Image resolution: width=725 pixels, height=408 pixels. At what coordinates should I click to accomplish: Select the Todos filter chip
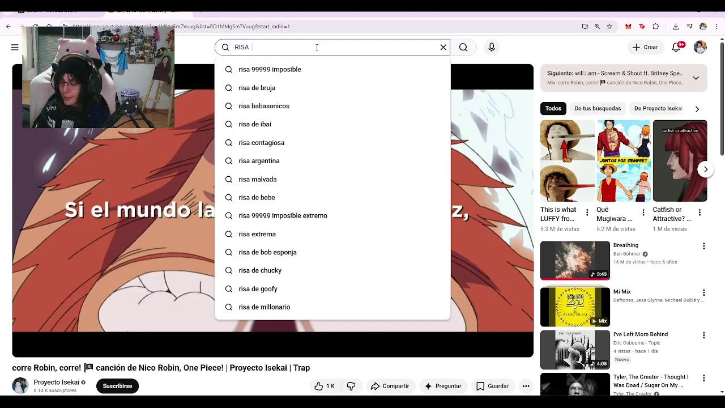pyautogui.click(x=553, y=108)
